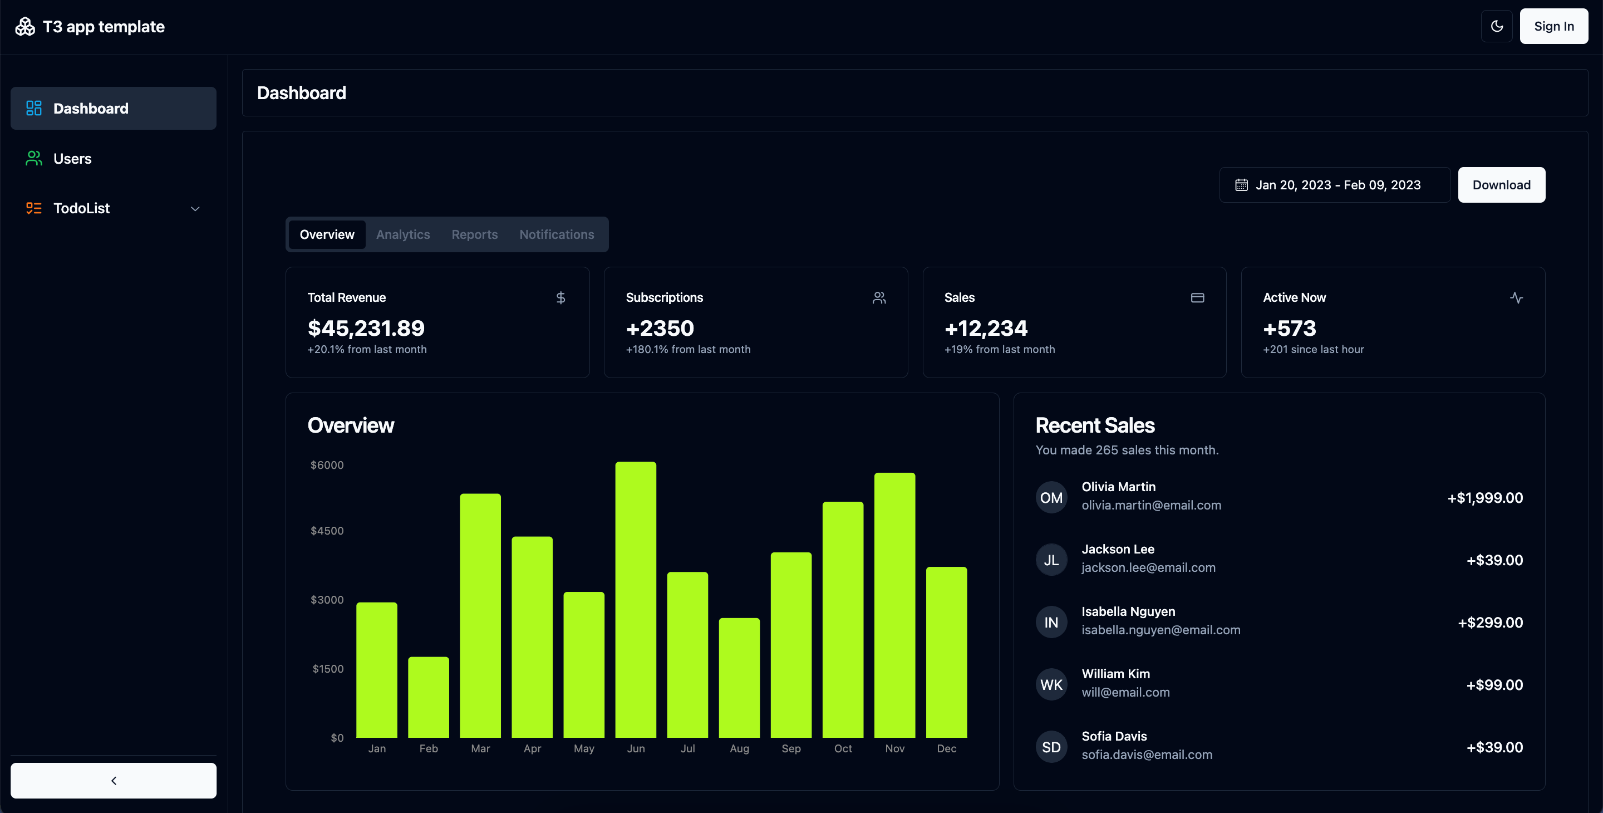Screen dimensions: 1603x813
Task: Toggle dark mode with the moon icon
Action: 1497,26
